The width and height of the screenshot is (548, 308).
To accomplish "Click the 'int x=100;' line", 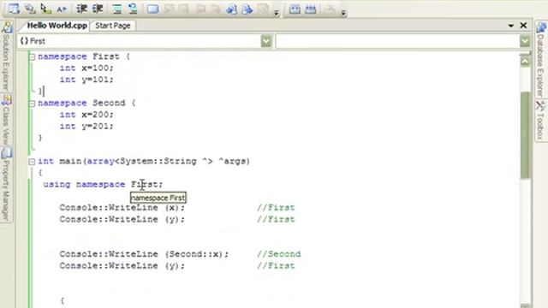I will [x=86, y=68].
